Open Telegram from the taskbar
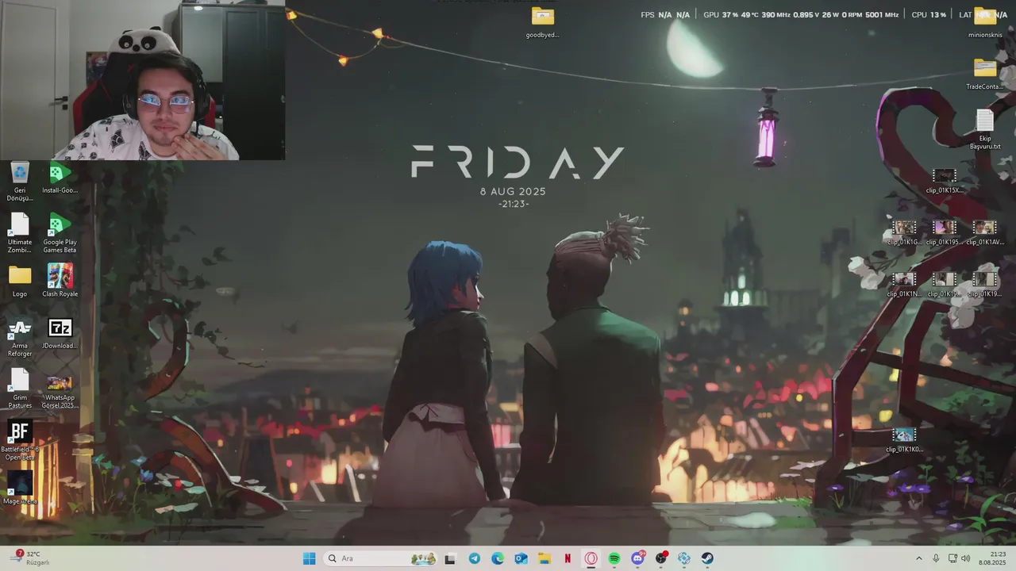 pyautogui.click(x=474, y=558)
